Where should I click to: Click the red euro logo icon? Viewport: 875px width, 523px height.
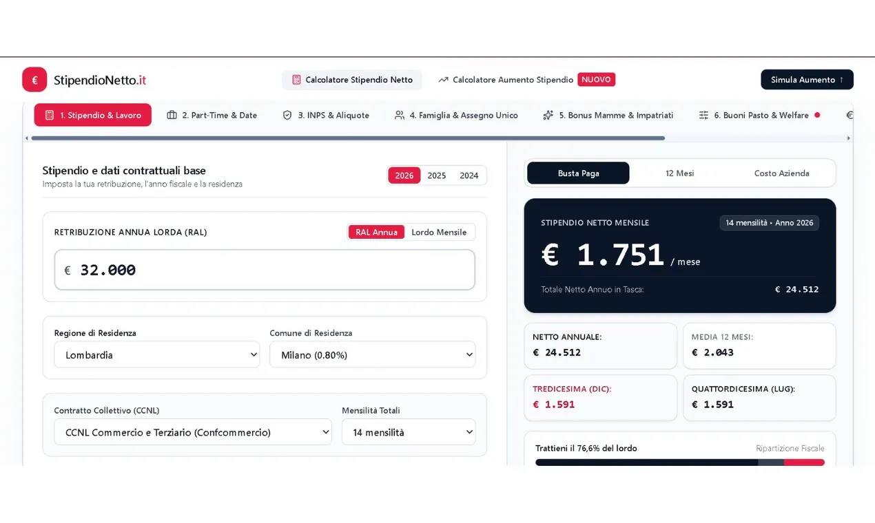pyautogui.click(x=34, y=80)
